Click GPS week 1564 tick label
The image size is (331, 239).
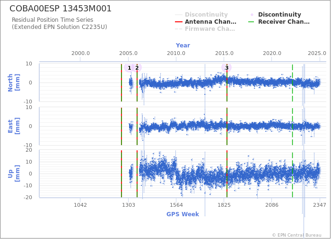pos(176,205)
